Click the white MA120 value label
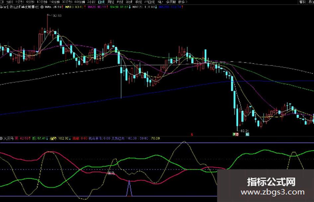 [x=144, y=7]
